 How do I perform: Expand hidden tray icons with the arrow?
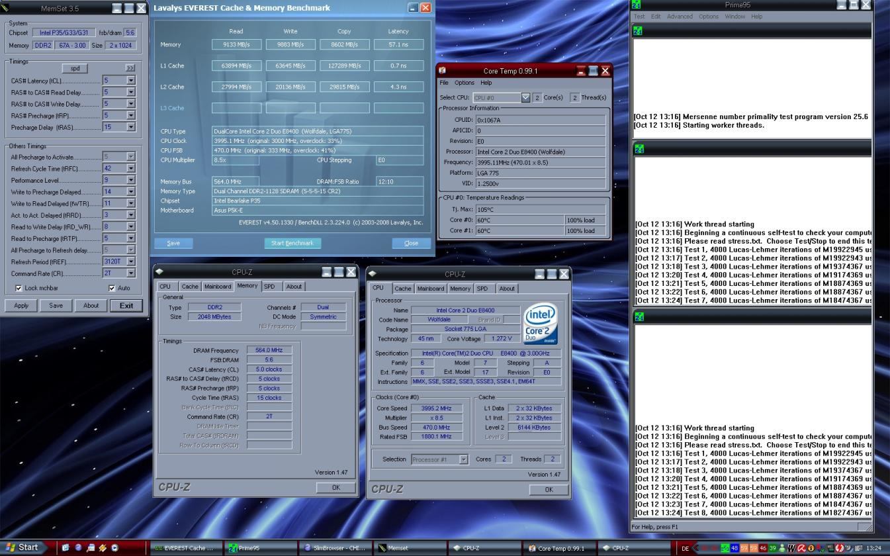(x=695, y=548)
